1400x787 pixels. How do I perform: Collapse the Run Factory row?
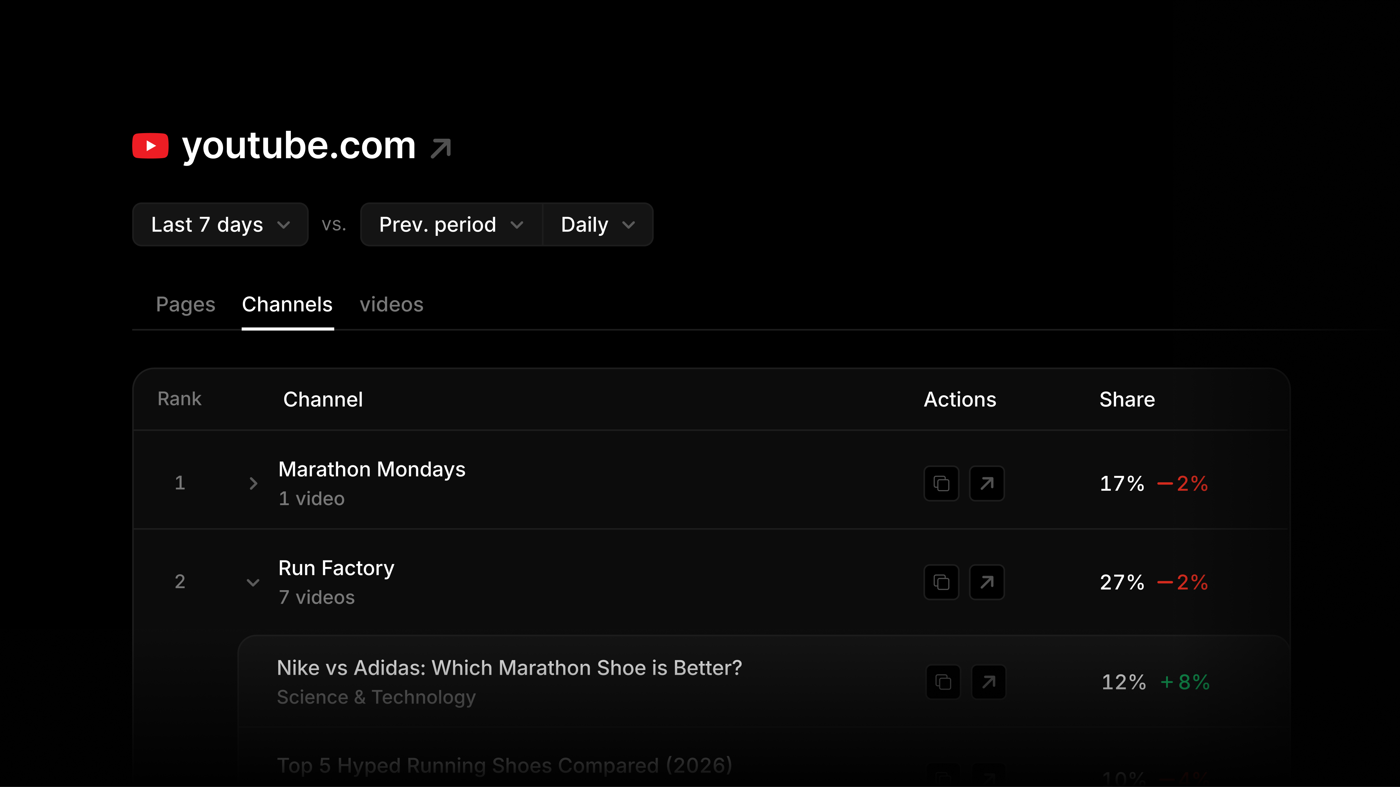[253, 583]
